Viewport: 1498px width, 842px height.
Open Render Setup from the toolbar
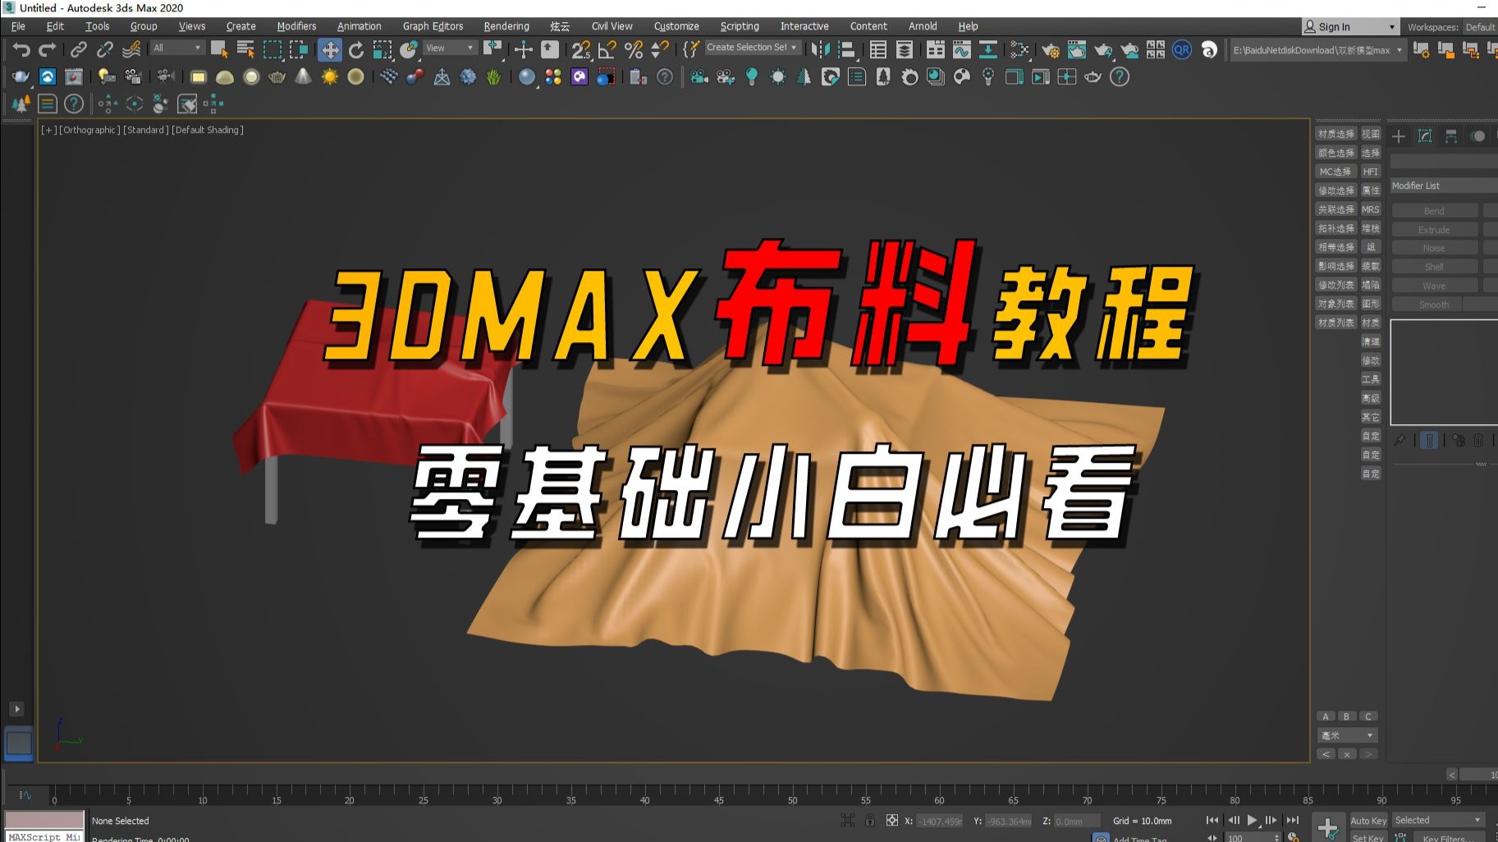tap(1050, 49)
